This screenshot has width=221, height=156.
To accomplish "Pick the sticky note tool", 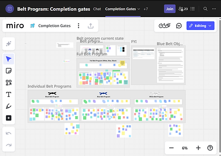I will [9, 71].
